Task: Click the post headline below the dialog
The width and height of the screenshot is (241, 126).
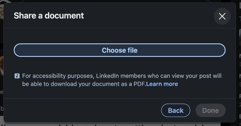Action: (x=112, y=124)
